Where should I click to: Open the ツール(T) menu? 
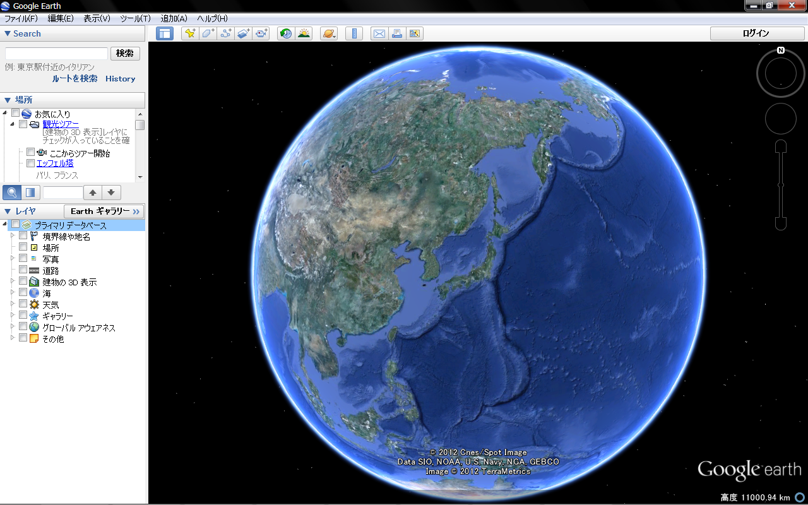coord(135,18)
